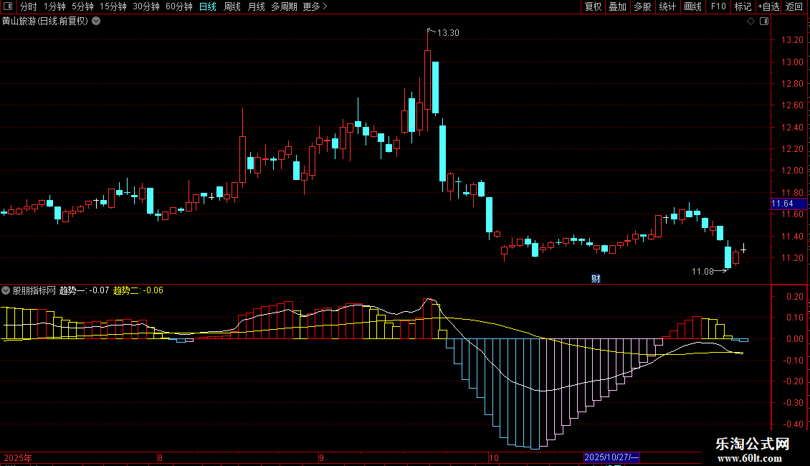Open the F10 company info

point(718,6)
